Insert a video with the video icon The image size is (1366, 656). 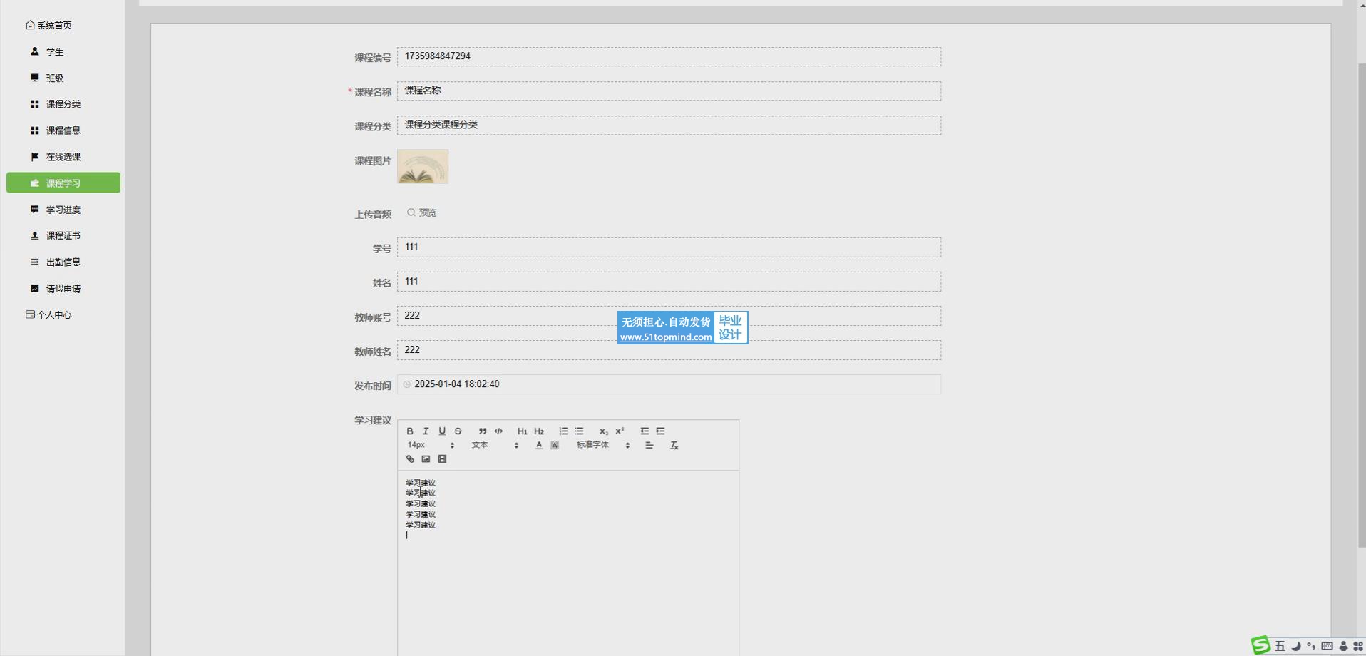442,459
